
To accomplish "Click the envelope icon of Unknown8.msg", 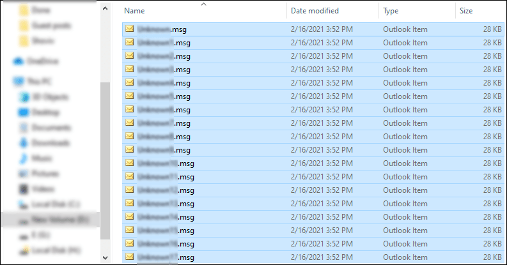I will pyautogui.click(x=130, y=136).
